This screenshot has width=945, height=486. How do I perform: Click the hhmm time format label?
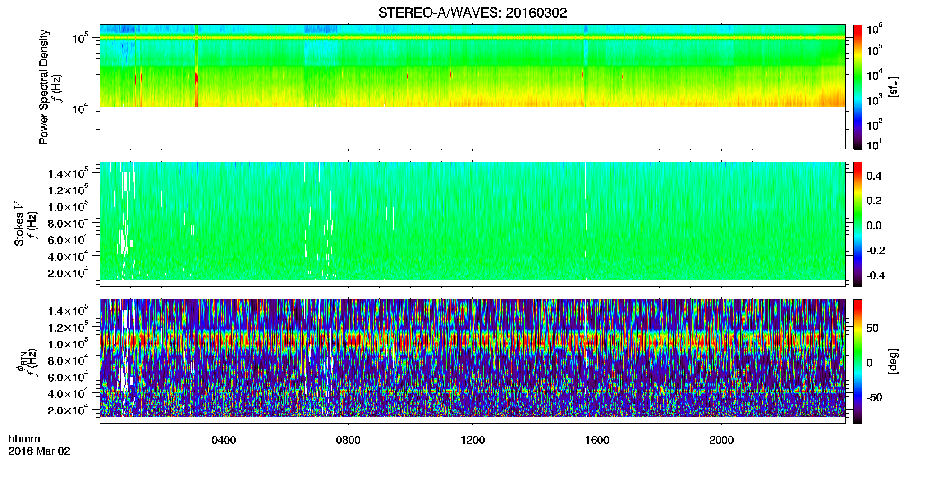24,439
